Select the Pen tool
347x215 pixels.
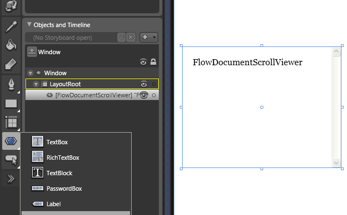pyautogui.click(x=11, y=85)
